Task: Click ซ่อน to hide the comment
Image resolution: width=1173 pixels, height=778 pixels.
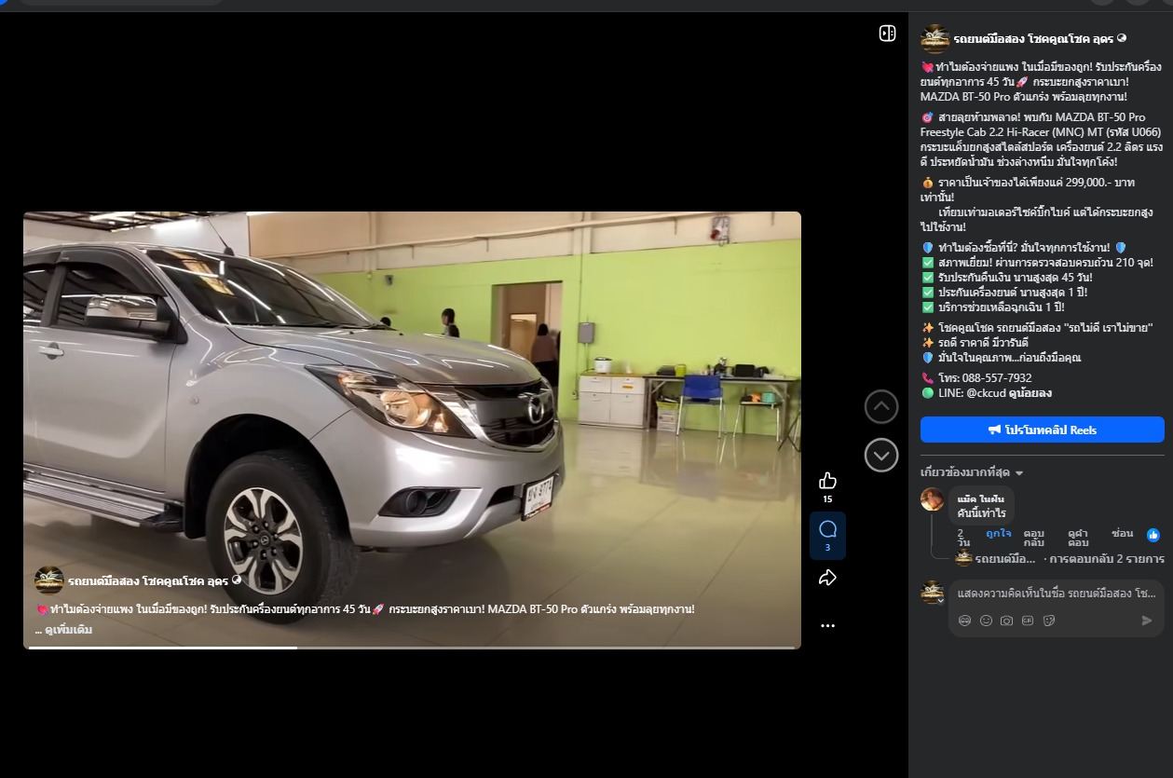Action: [1122, 534]
